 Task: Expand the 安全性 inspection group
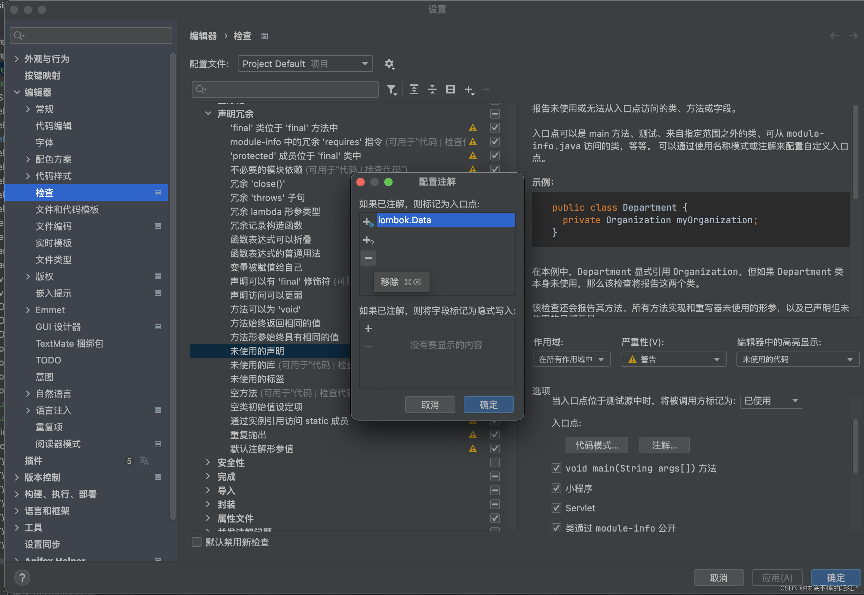(x=208, y=462)
